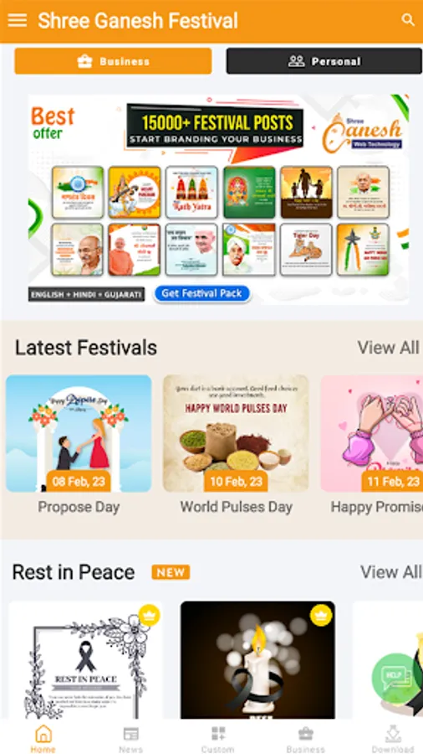
Task: Open the Download tab icon
Action: 393,734
